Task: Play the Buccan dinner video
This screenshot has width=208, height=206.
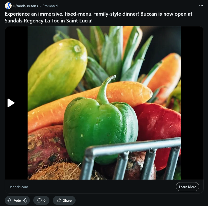Action: tap(11, 103)
